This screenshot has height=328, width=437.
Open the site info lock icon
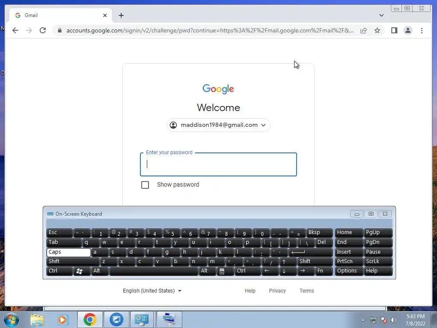(60, 30)
